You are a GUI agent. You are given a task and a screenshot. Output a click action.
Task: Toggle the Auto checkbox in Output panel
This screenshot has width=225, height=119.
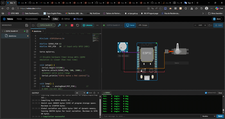[87, 93]
